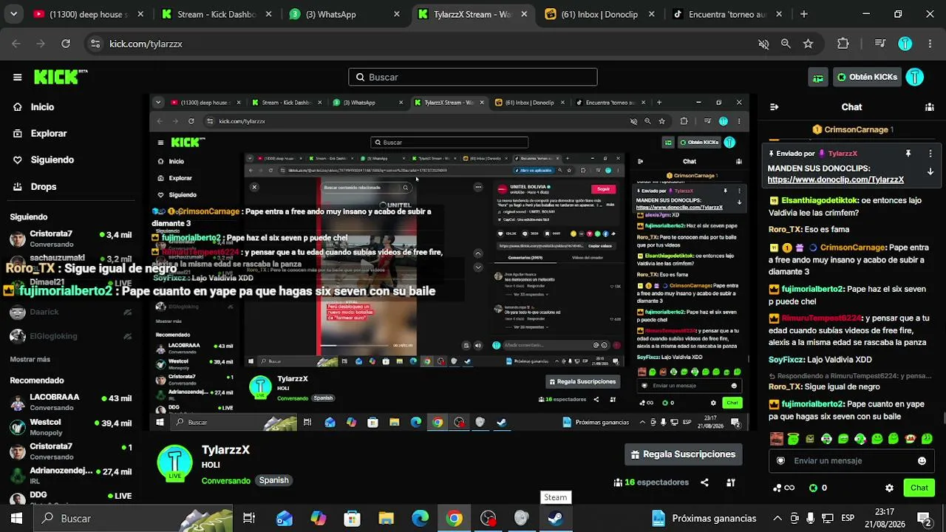Image resolution: width=946 pixels, height=532 pixels.
Task: Open Steam from the taskbar
Action: pyautogui.click(x=555, y=519)
